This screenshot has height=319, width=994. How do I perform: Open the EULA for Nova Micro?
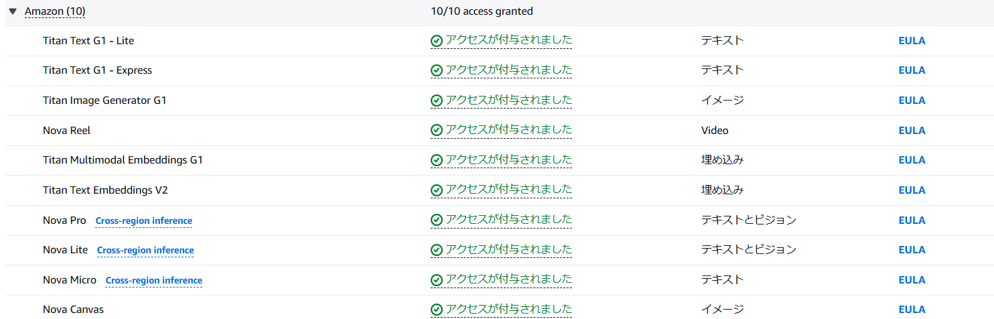coord(912,280)
